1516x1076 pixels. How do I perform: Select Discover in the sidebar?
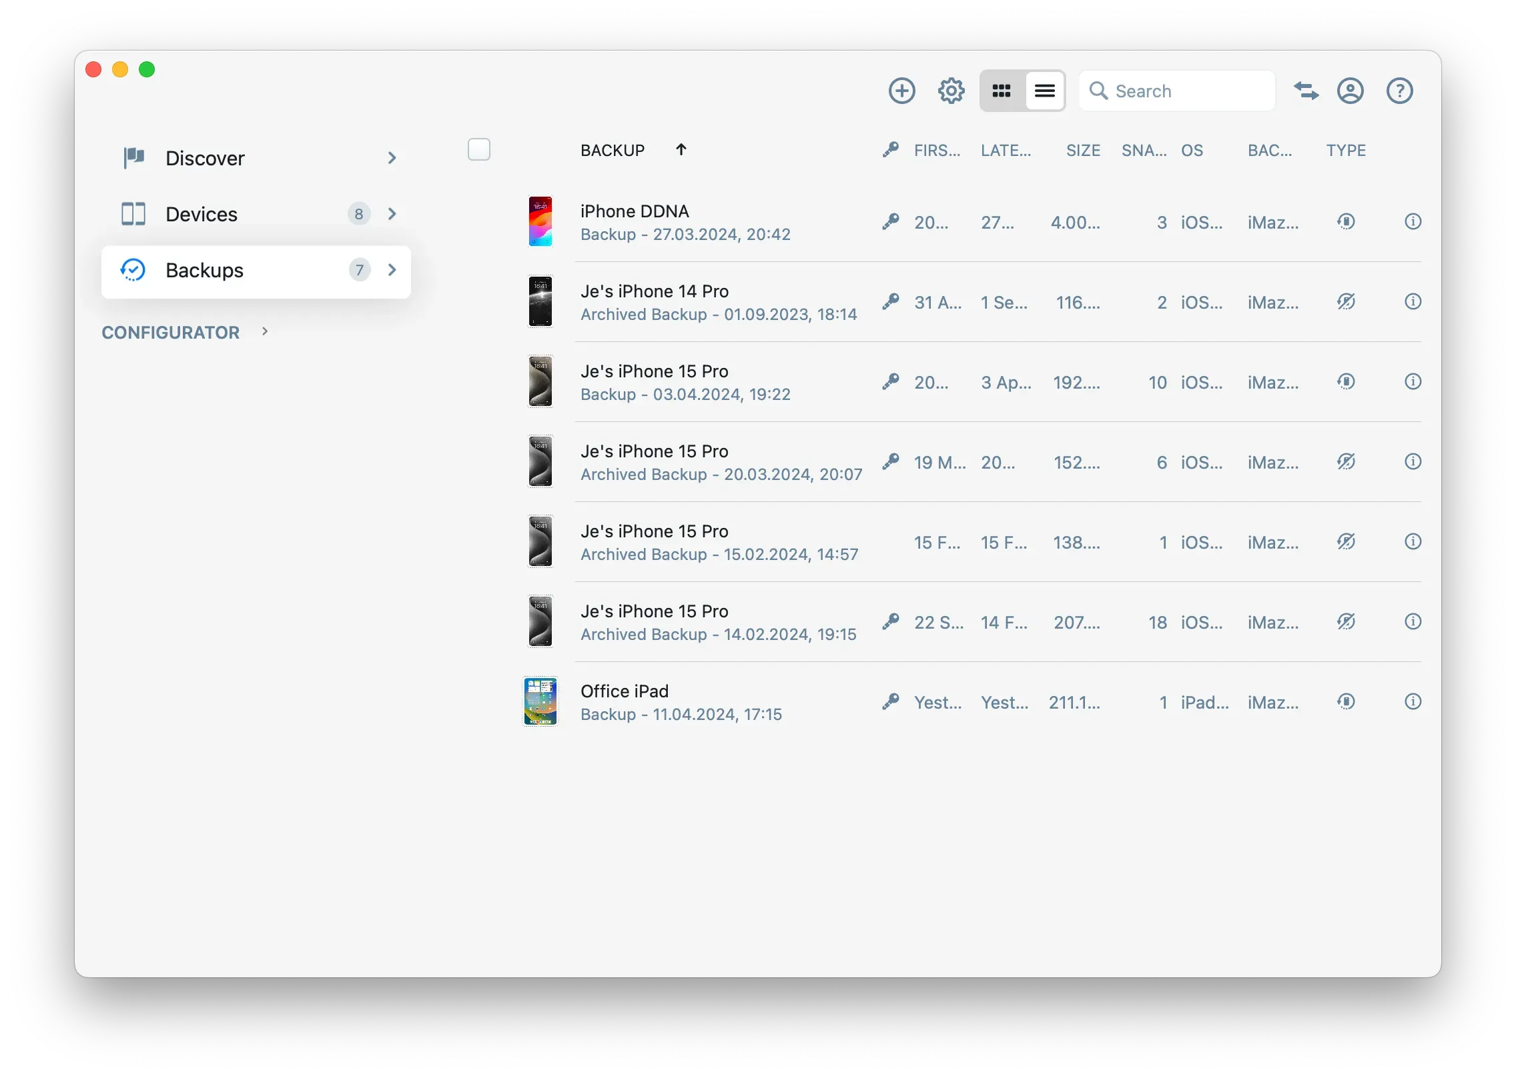(204, 158)
